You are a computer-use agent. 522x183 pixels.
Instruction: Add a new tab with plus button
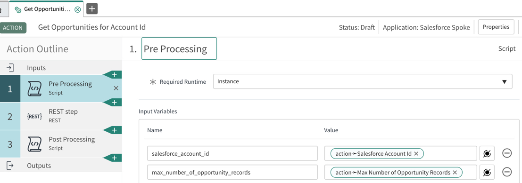[x=92, y=9]
